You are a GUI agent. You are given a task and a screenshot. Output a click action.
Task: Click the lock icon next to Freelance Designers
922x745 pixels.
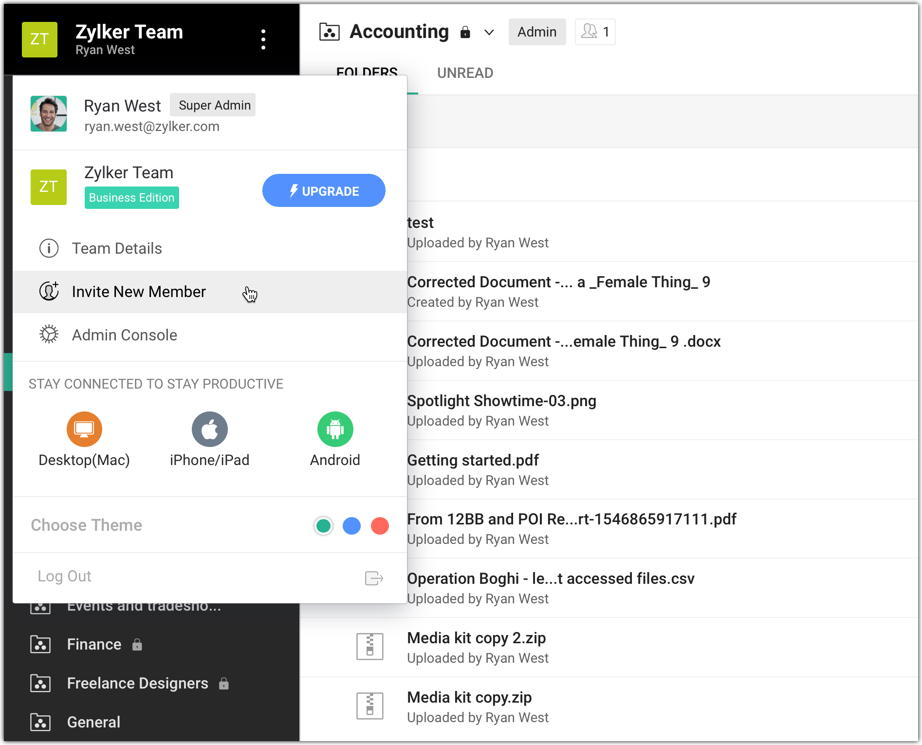(x=224, y=684)
